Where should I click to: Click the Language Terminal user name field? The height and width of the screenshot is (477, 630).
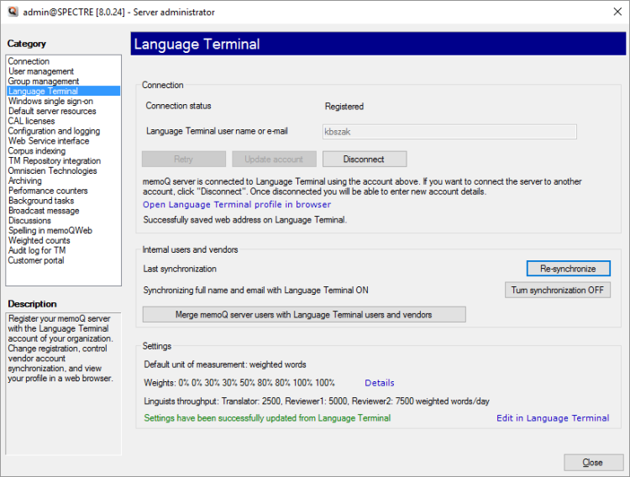(449, 132)
